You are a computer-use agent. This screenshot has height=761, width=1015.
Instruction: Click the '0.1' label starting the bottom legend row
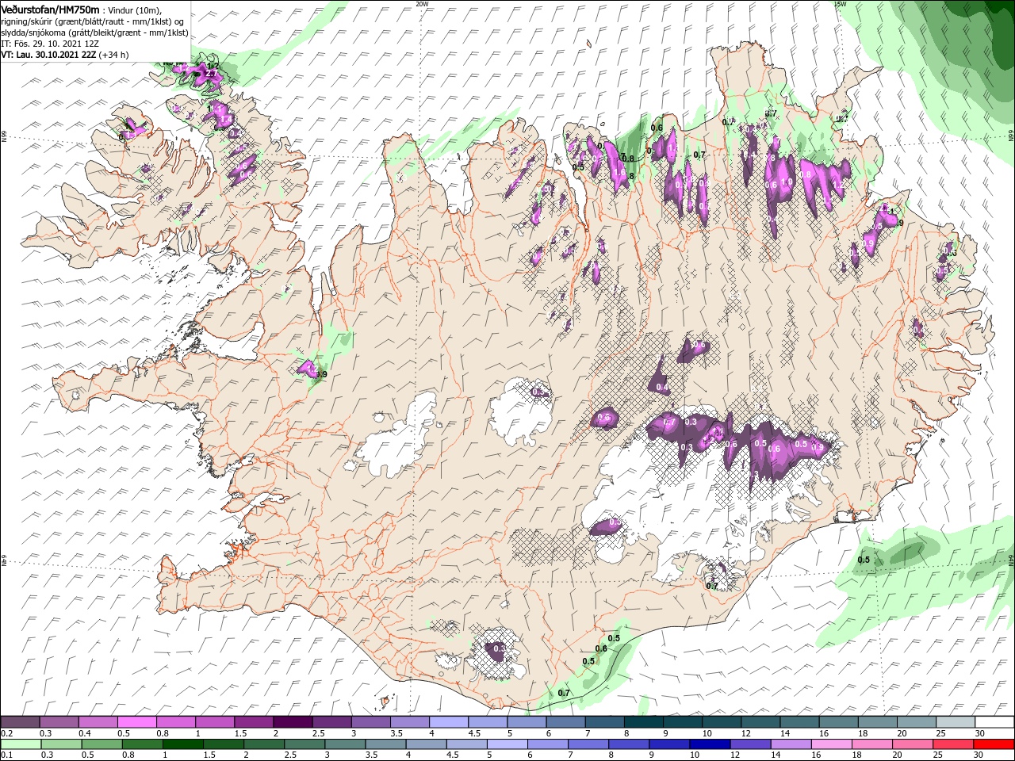click(x=6, y=755)
